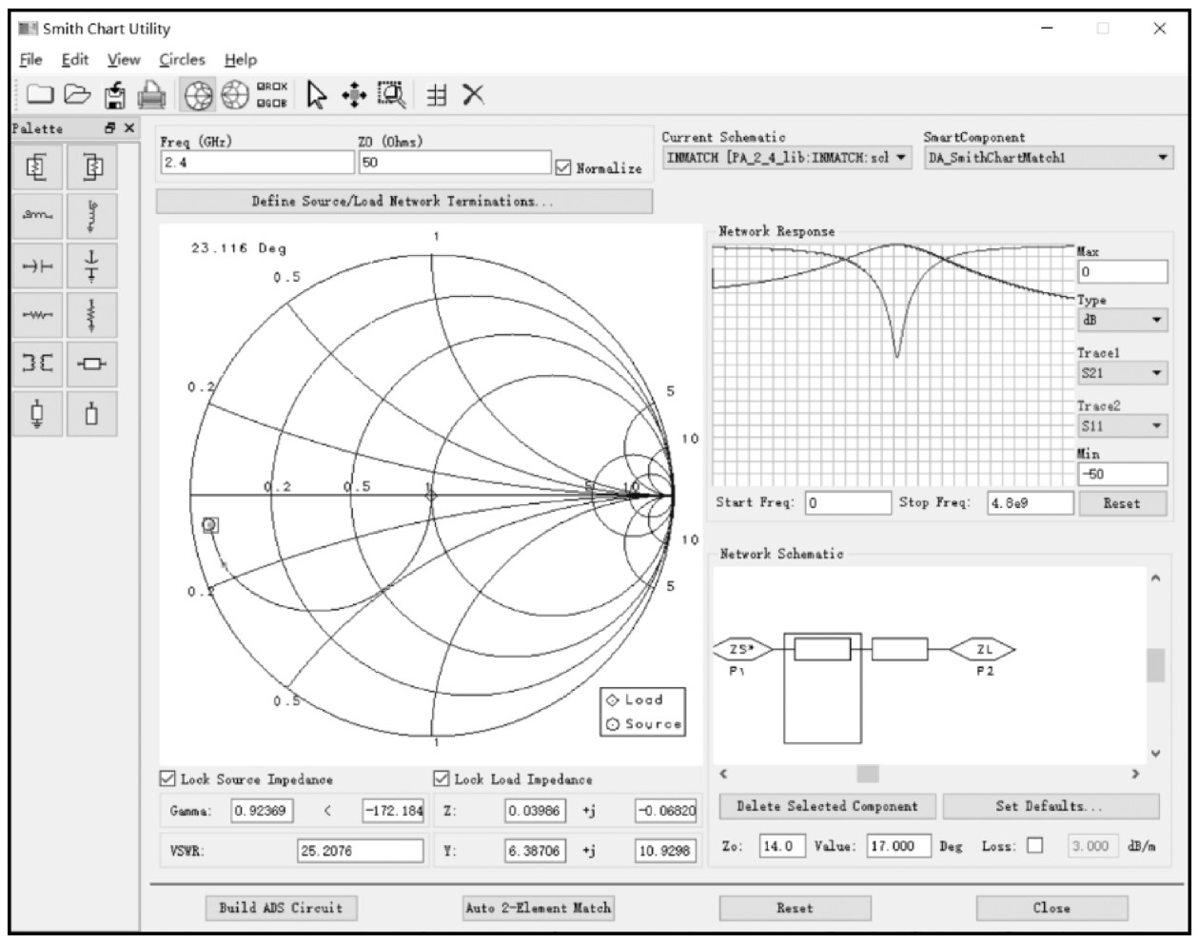Uncheck Lock Source Impedance

[167, 778]
